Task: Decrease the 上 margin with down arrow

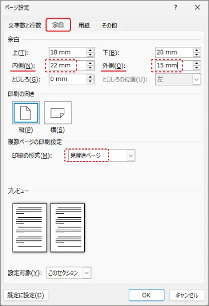Action: coord(90,55)
